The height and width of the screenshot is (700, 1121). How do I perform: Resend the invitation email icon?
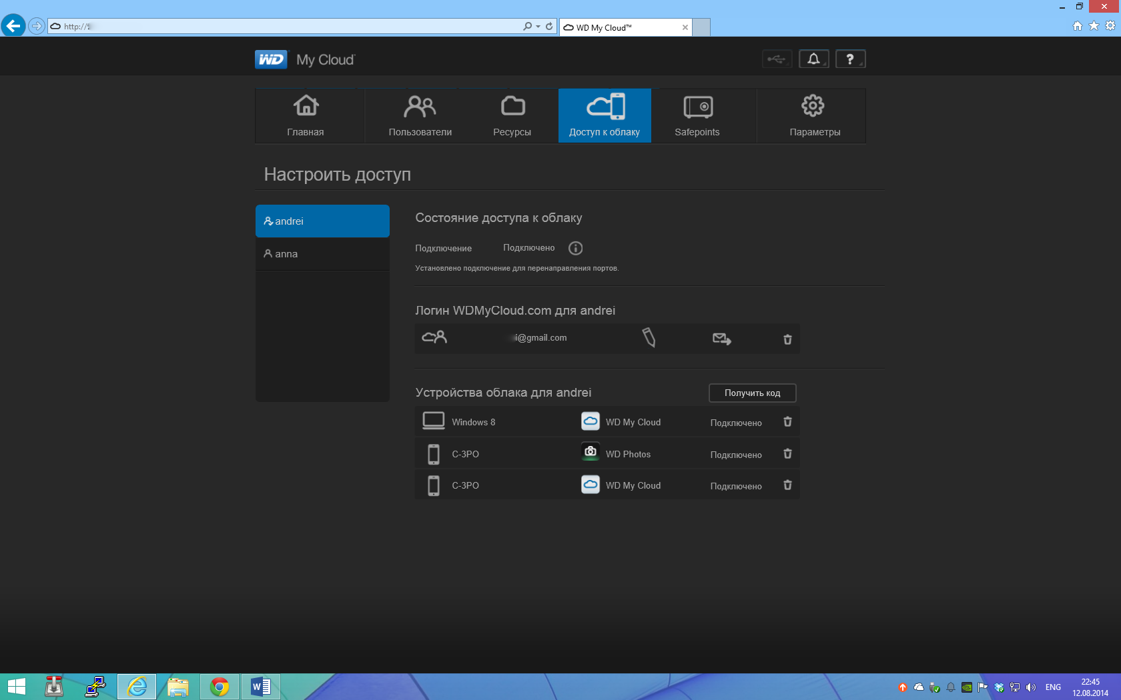721,339
